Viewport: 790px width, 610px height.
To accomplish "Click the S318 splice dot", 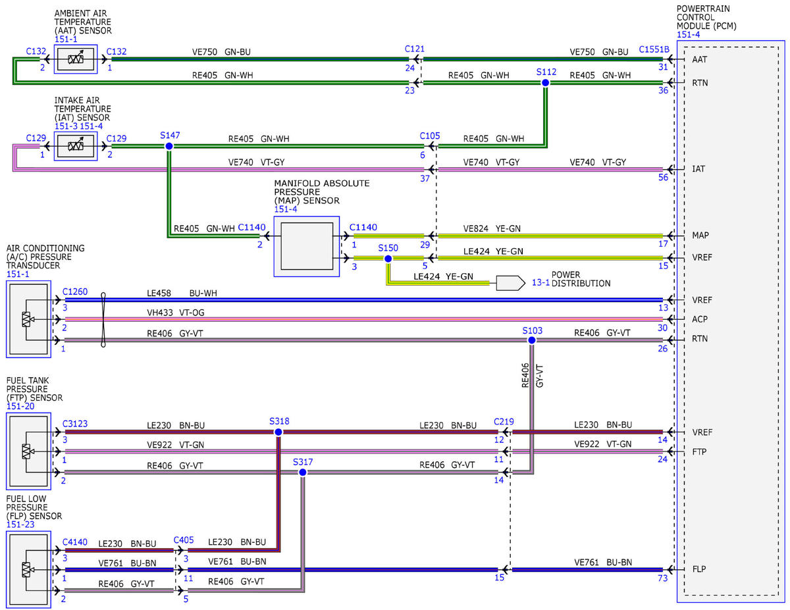I will click(278, 432).
